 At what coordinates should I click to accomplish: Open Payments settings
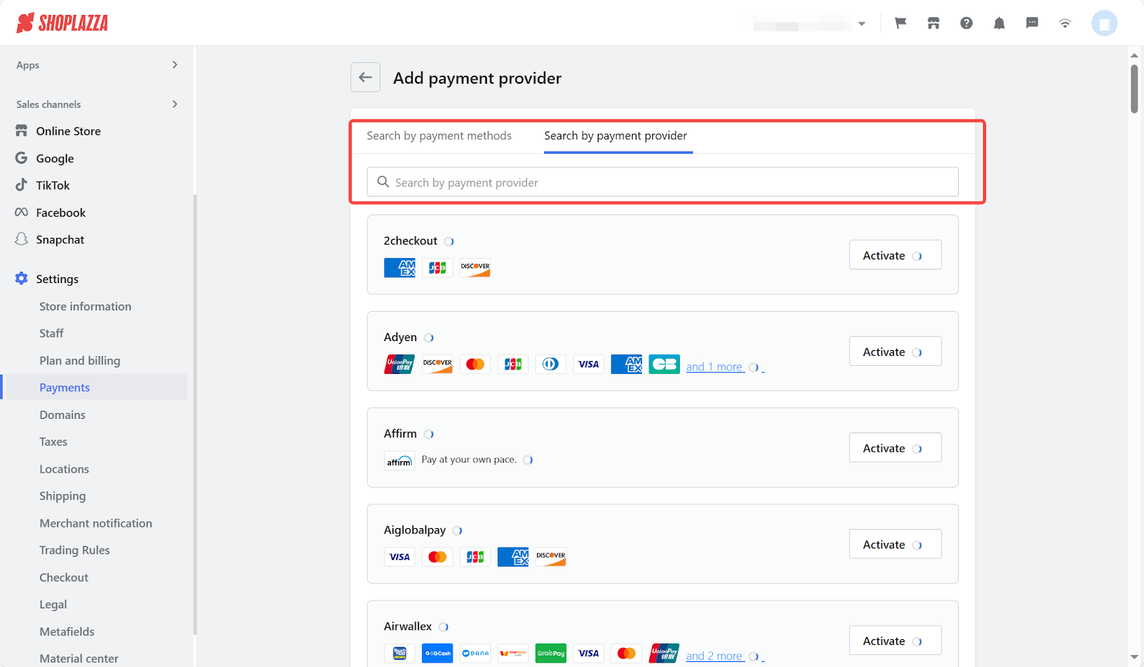tap(64, 387)
